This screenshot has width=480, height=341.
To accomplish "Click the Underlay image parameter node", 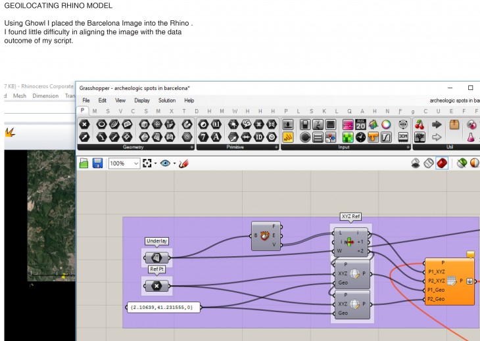I will (157, 258).
